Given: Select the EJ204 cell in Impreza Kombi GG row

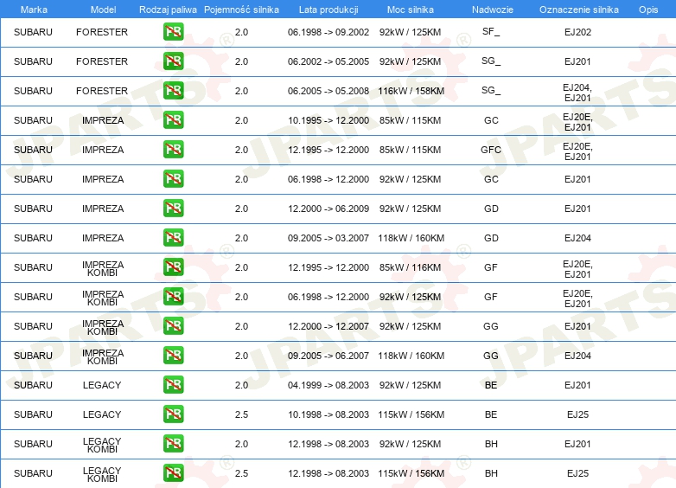Looking at the screenshot, I should (x=577, y=356).
